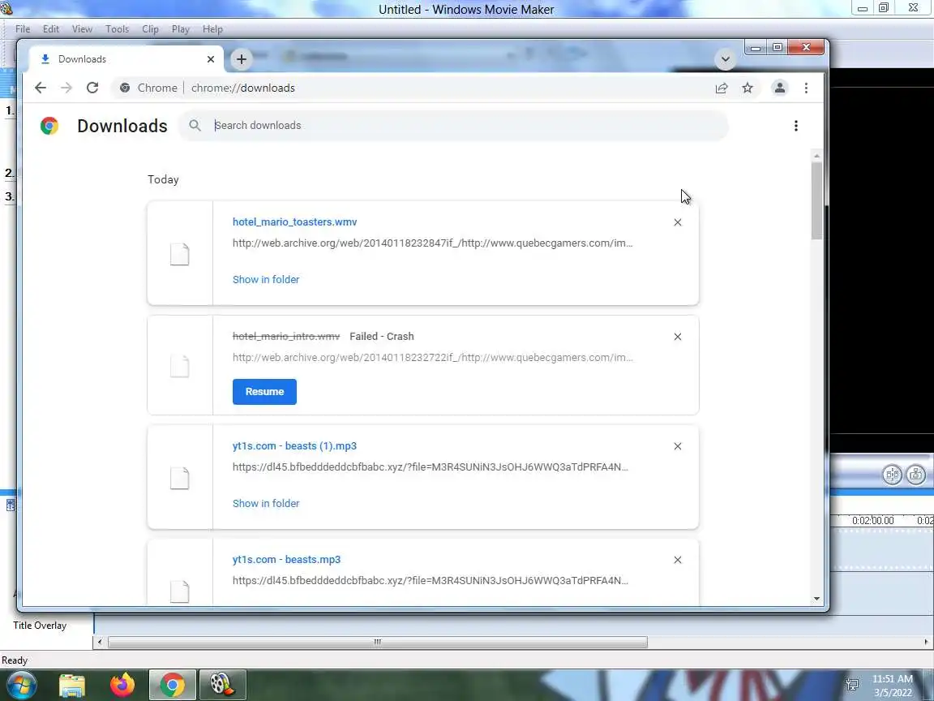Reload the downloads page

pyautogui.click(x=92, y=88)
